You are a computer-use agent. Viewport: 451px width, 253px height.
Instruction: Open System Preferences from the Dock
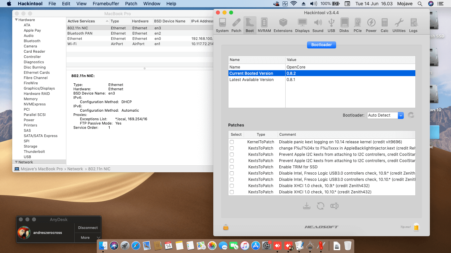point(266,245)
